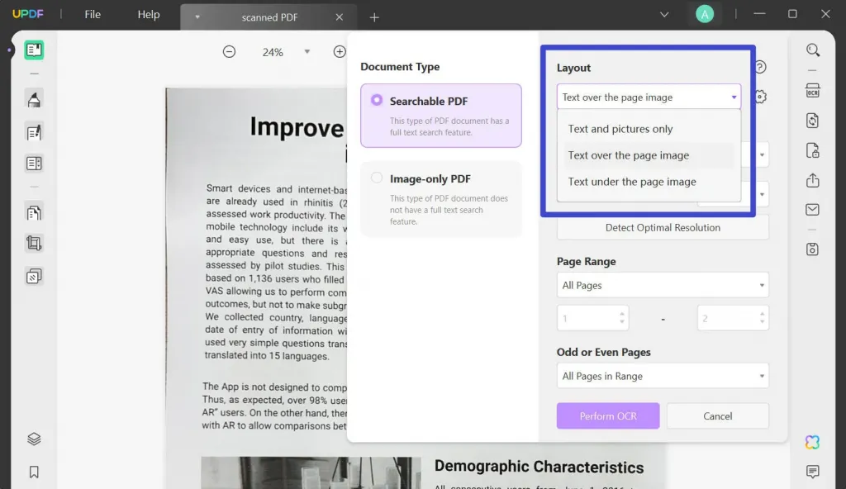Open the Bookmarks panel
Image resolution: width=846 pixels, height=489 pixels.
[x=34, y=472]
